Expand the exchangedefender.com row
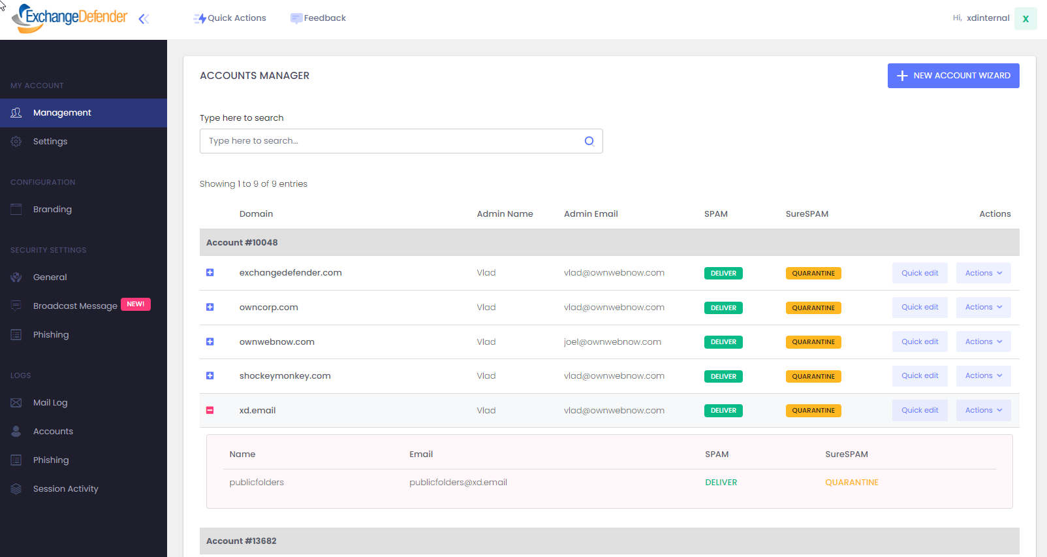 (210, 273)
